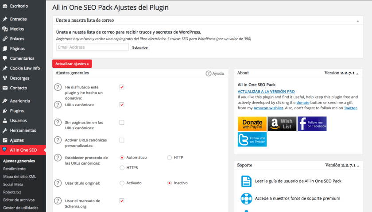This screenshot has width=372, height=212.
Task: Click the Follow me on Facebook button
Action: coord(312,124)
